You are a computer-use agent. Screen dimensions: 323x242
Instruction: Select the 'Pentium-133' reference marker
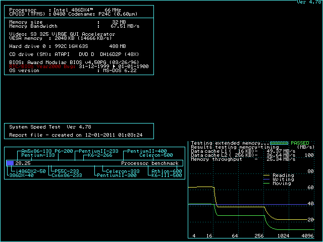pyautogui.click(x=38, y=155)
